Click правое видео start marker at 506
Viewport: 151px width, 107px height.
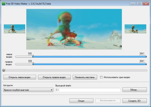pos(33,64)
